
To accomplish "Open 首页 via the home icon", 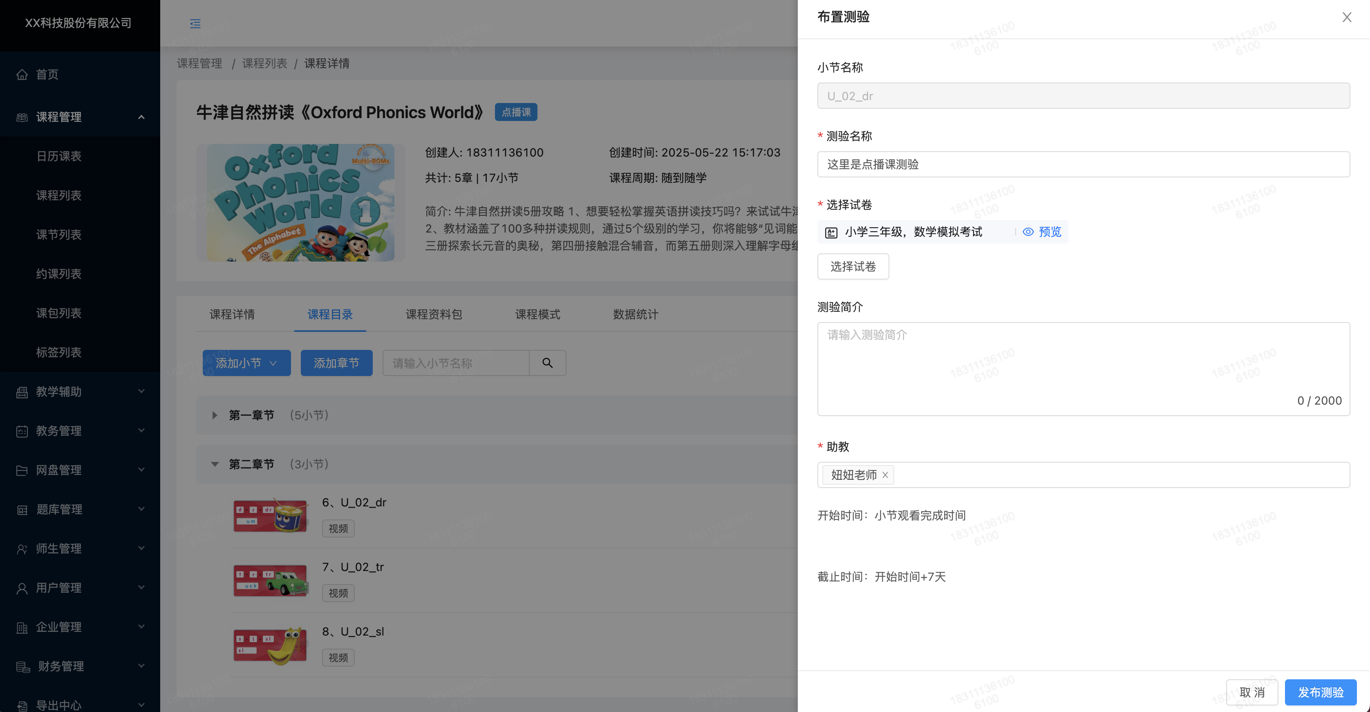I will point(22,74).
